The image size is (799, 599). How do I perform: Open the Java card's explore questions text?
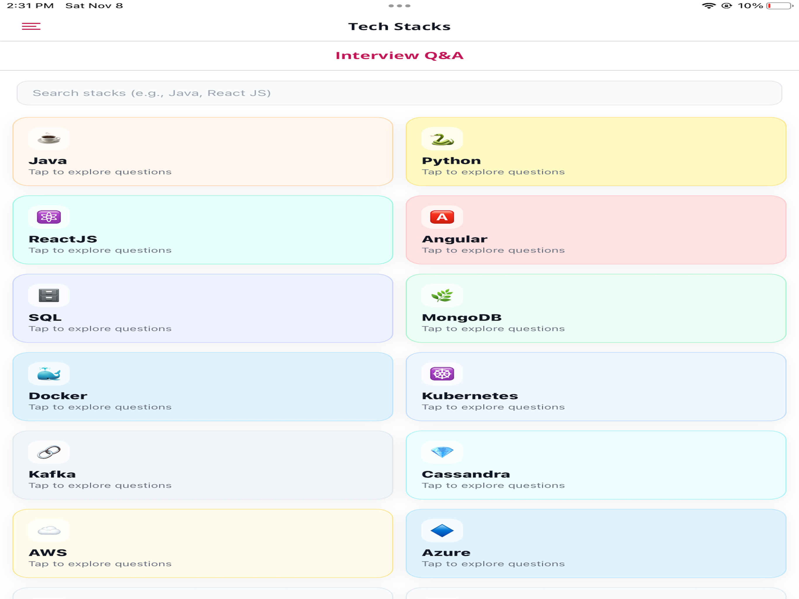pos(100,172)
